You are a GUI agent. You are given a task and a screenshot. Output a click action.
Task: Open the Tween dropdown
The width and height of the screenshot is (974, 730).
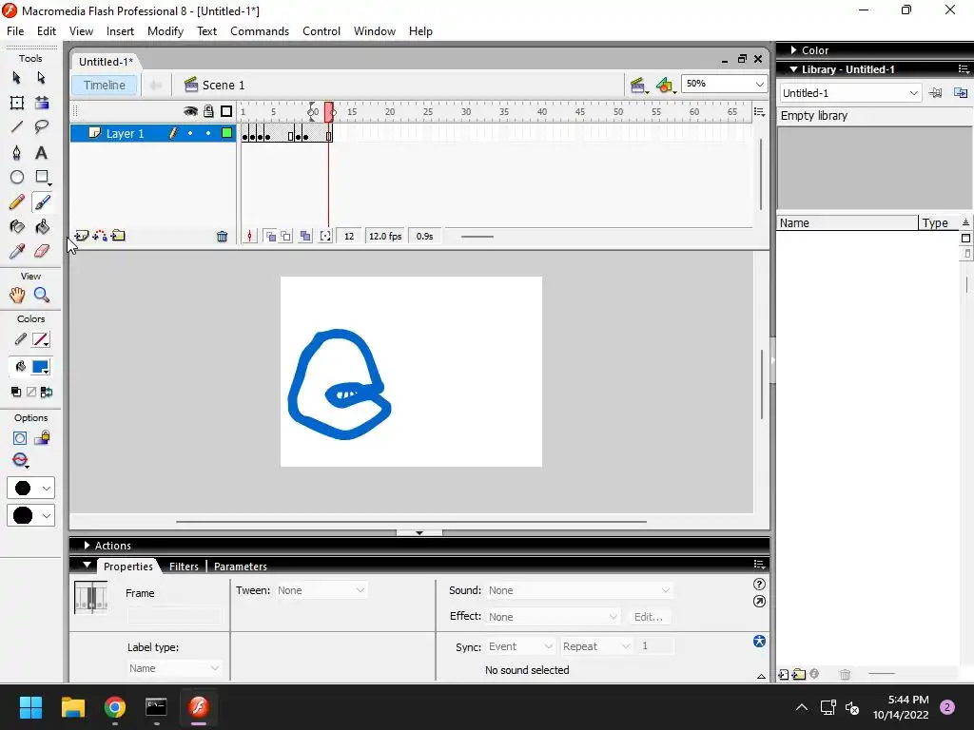[321, 590]
